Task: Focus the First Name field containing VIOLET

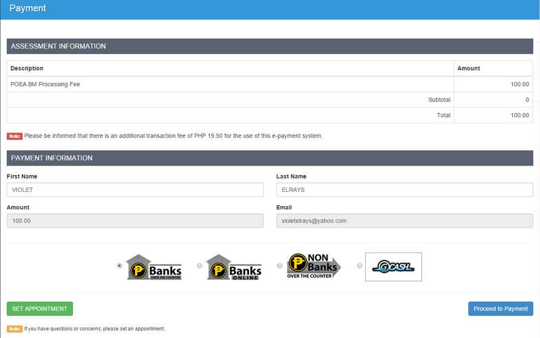Action: tap(135, 190)
